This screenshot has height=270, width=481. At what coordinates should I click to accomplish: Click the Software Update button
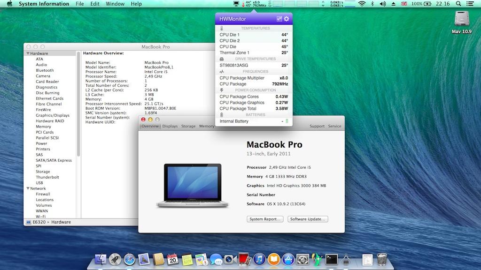(308, 219)
